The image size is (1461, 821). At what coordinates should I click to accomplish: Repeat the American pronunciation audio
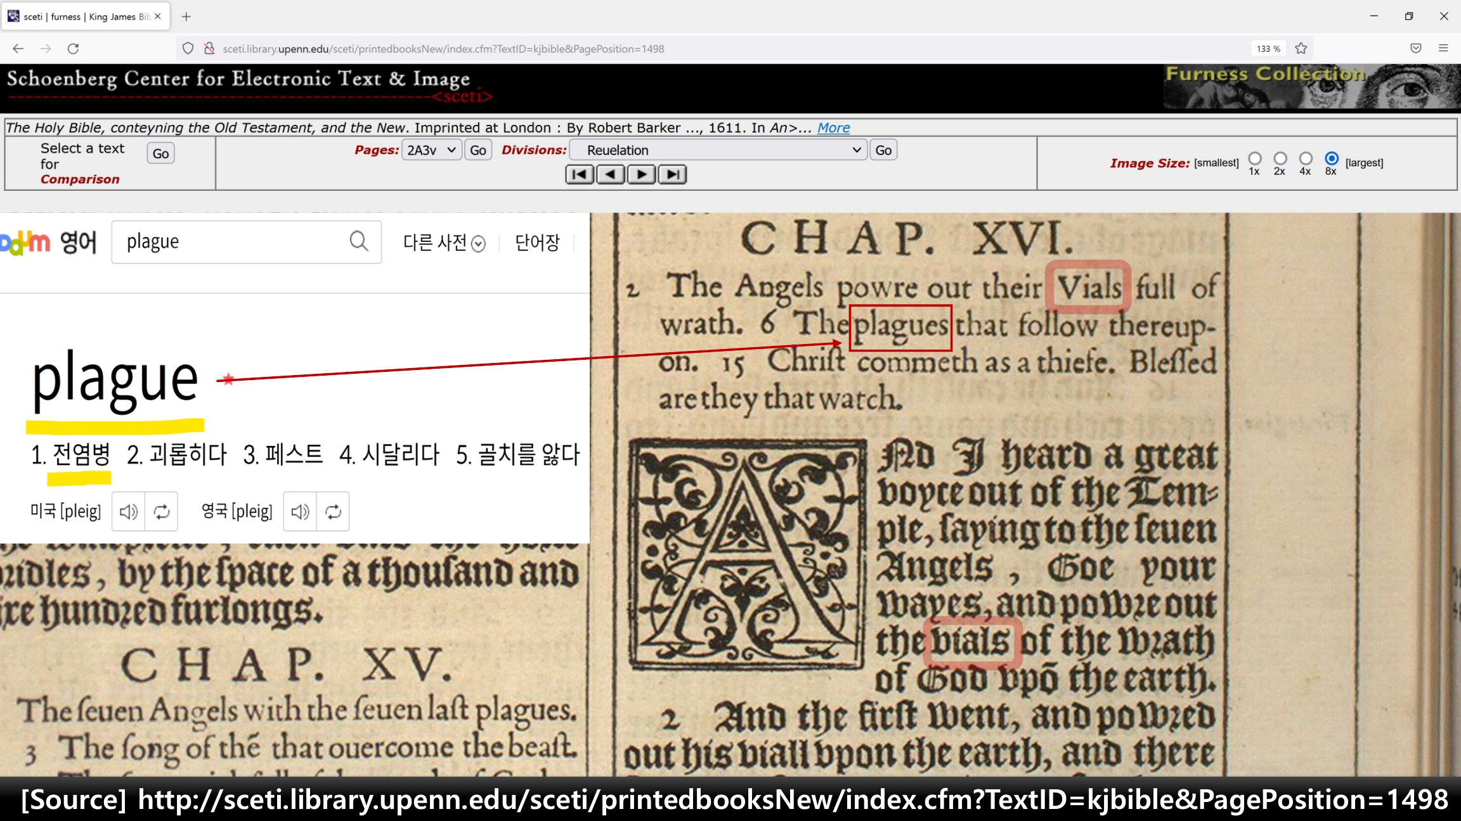162,511
